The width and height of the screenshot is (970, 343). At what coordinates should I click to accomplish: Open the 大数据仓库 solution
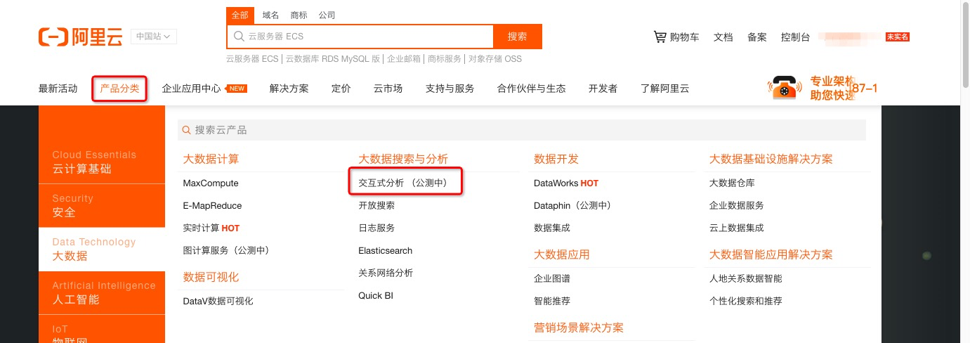[x=732, y=183]
